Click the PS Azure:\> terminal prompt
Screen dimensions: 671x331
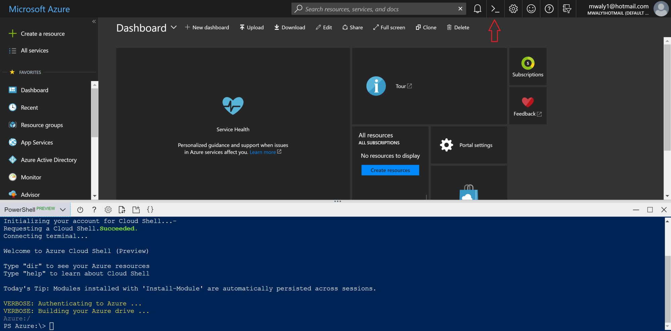coord(25,326)
